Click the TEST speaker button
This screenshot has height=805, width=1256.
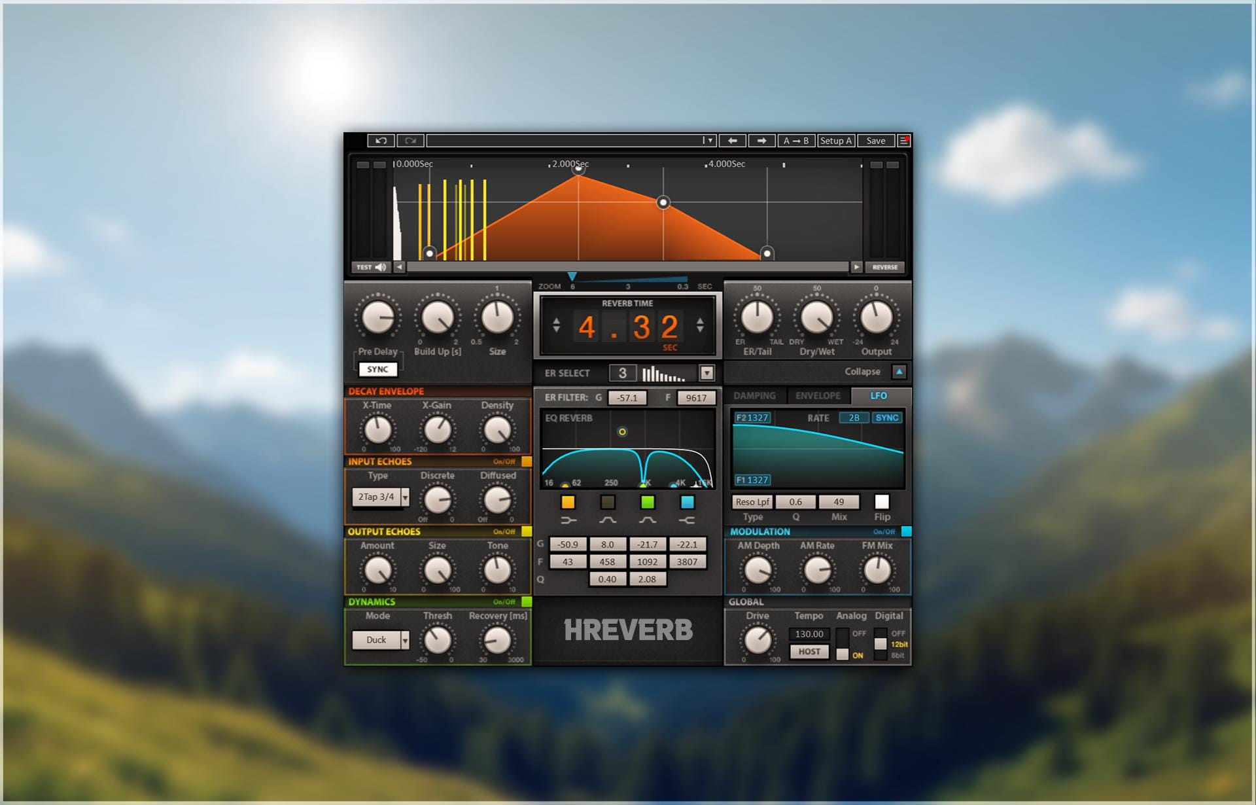pyautogui.click(x=372, y=267)
